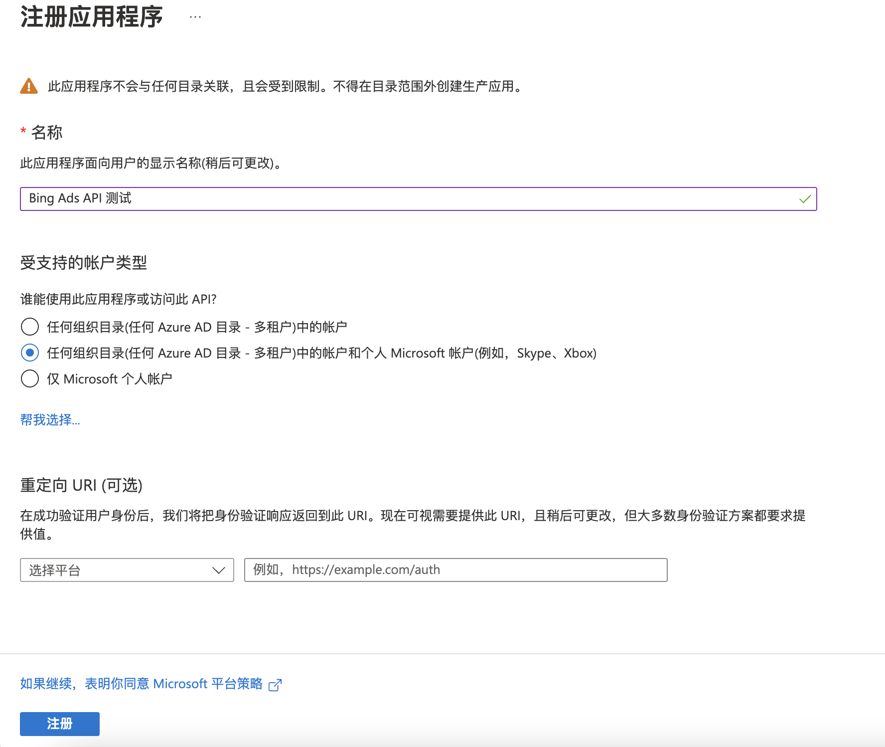
Task: Click the '注册应用程序' page heading
Action: tap(92, 17)
